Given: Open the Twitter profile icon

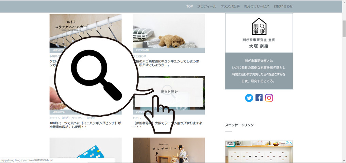Looking at the screenshot, I should click(x=249, y=98).
